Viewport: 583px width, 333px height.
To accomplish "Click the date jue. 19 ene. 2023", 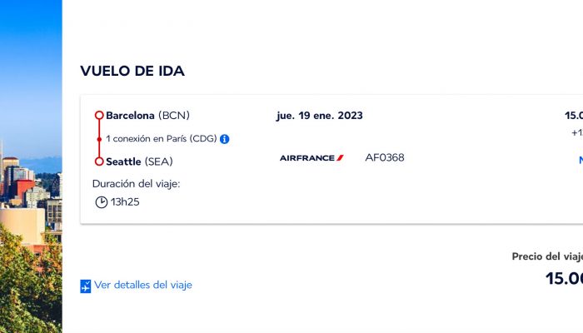I will click(x=319, y=116).
